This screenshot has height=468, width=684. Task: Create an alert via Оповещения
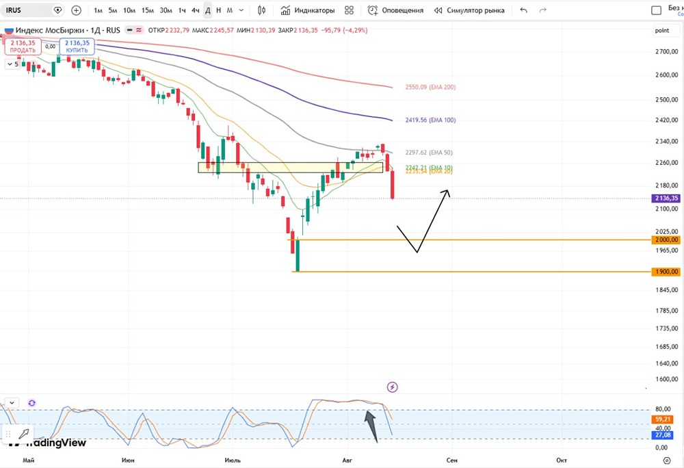(403, 10)
